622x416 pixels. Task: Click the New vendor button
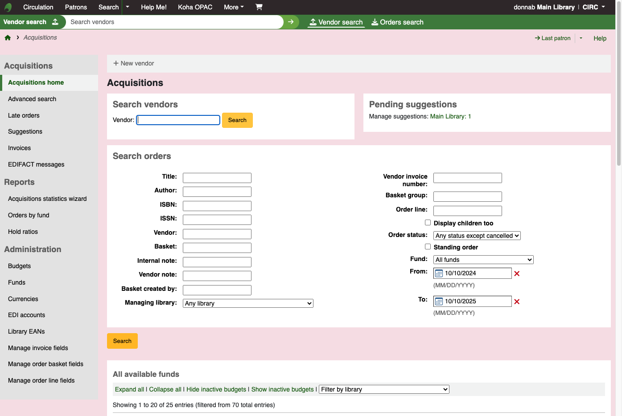134,63
